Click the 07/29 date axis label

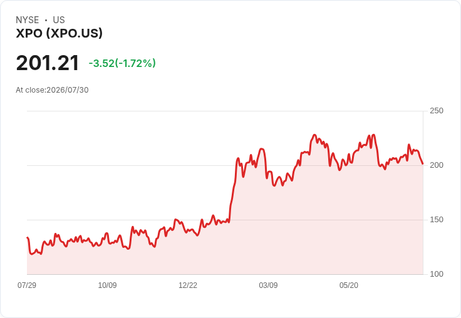point(27,285)
